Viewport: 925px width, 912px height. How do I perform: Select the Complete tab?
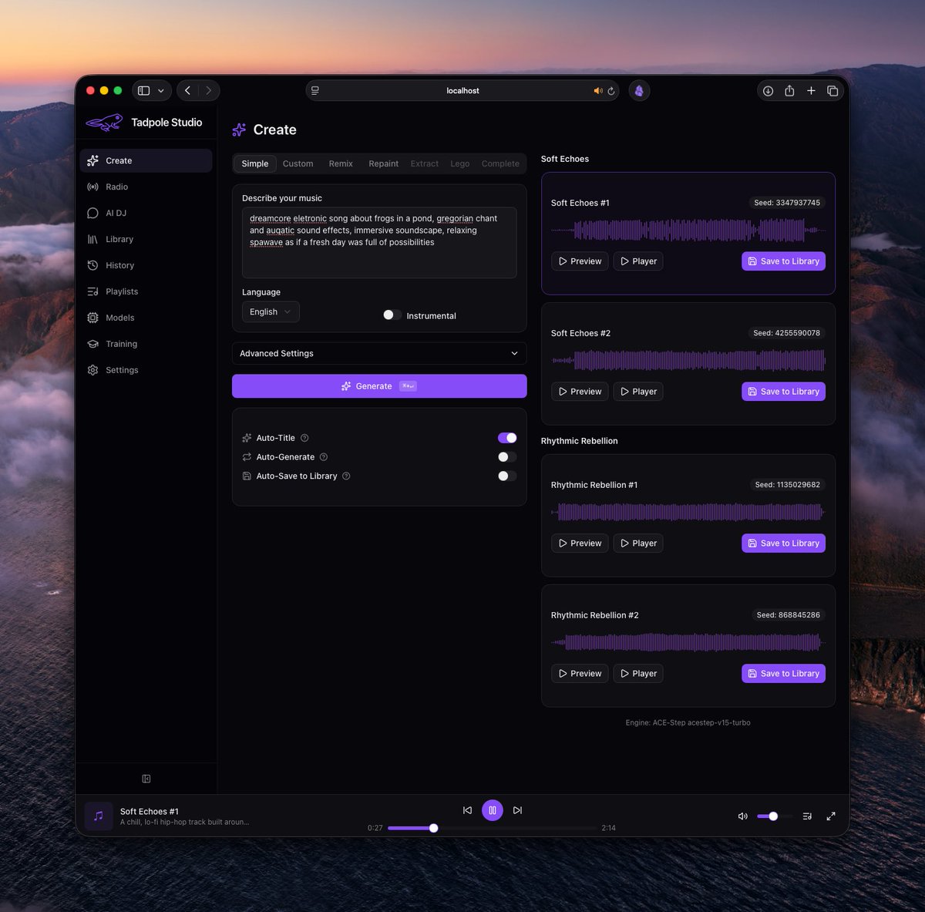click(500, 163)
